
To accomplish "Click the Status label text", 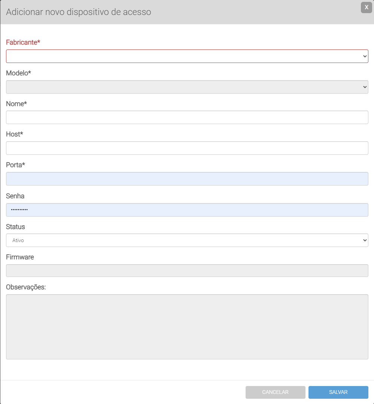I will pos(15,227).
